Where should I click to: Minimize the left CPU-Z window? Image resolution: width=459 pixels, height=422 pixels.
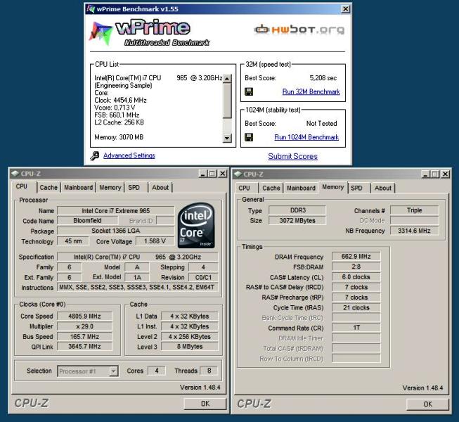point(203,174)
